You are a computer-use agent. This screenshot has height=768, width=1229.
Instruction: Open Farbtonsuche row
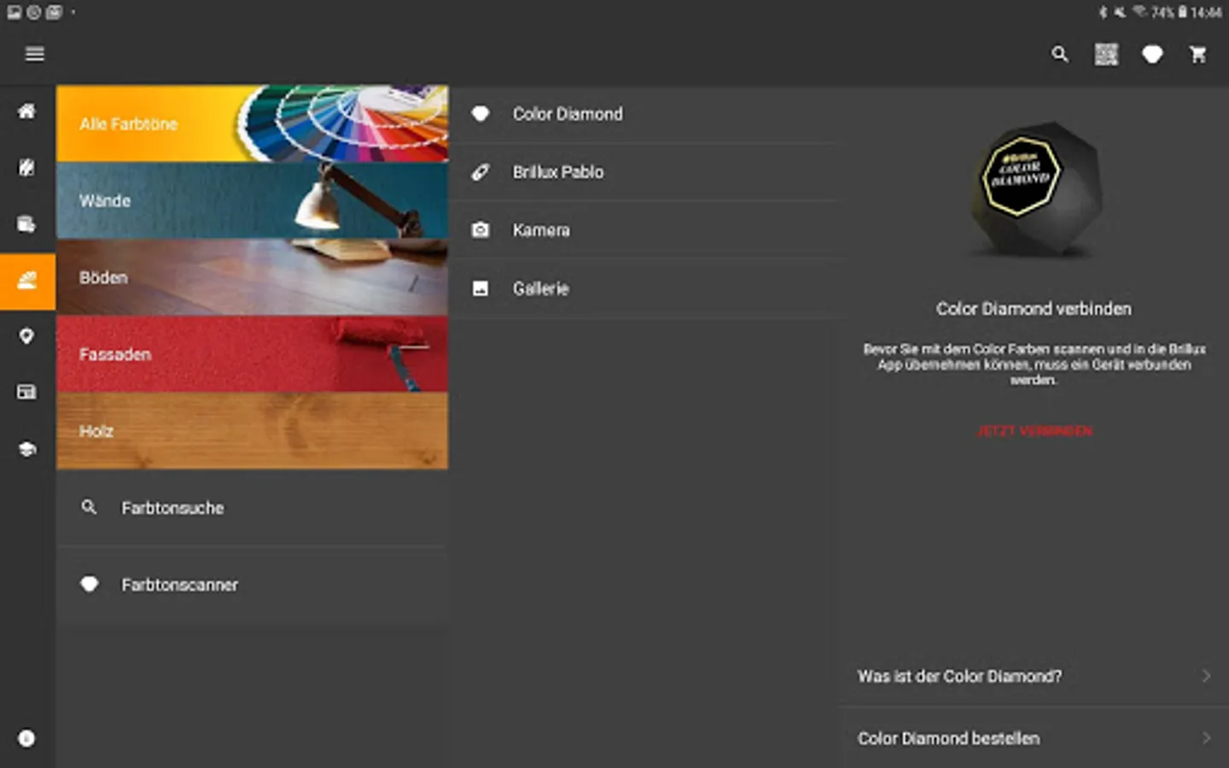(x=253, y=508)
